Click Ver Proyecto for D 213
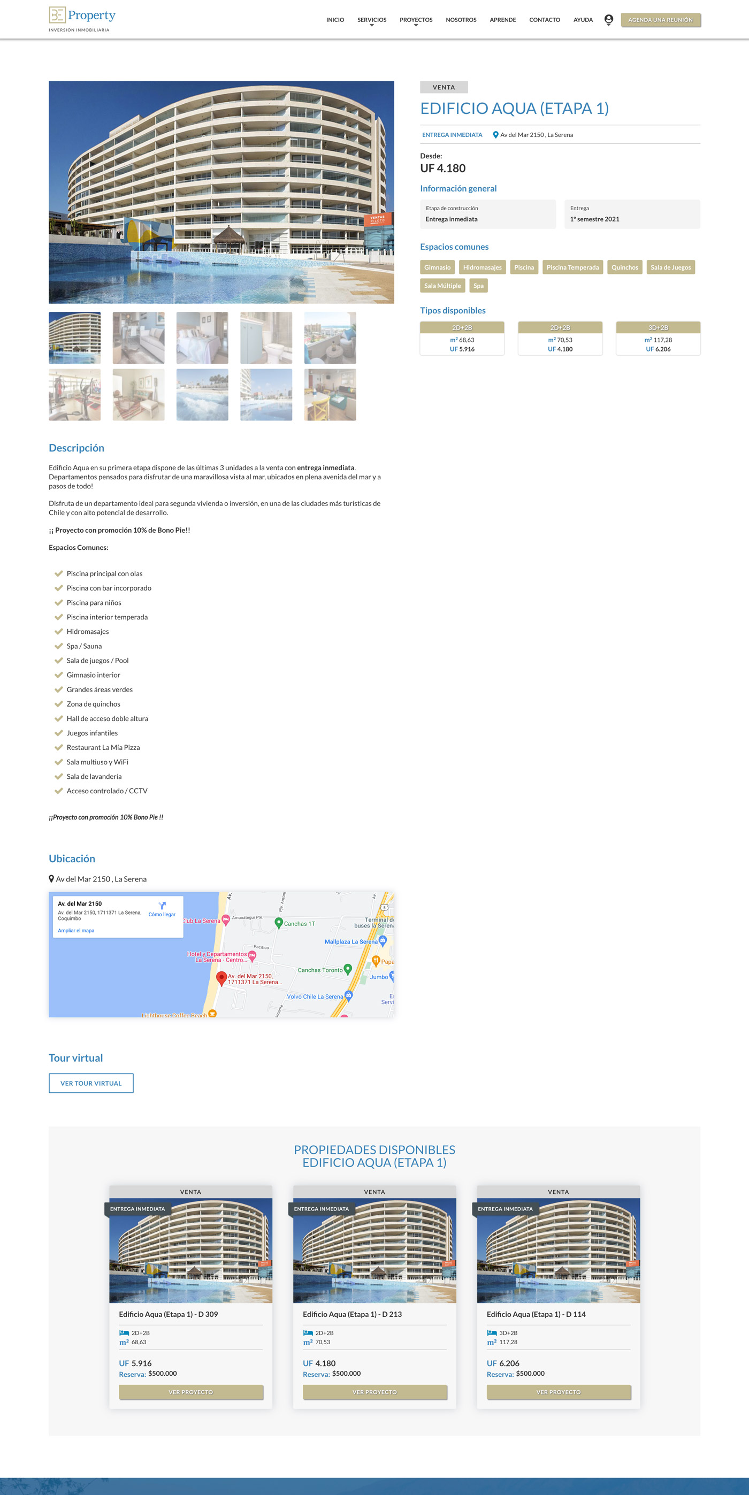 tap(374, 1392)
